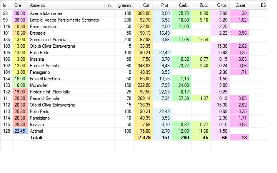277x173 pixels.
Task: Click the 346,03 calories cell
Action: coord(143,66)
